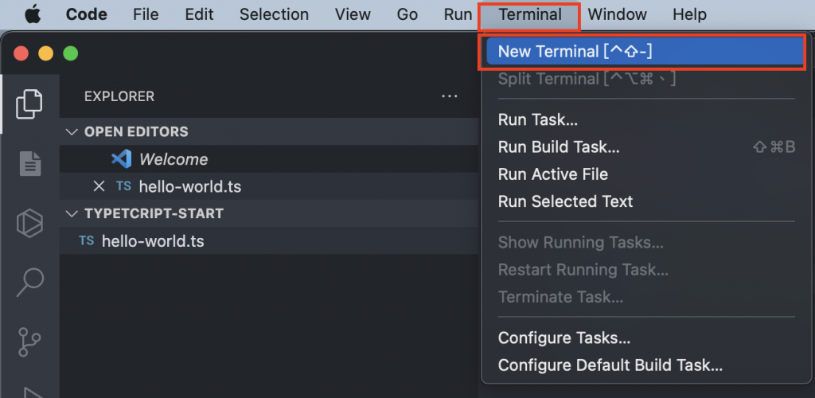The width and height of the screenshot is (815, 398).
Task: Click the document file icon in activity bar
Action: click(30, 163)
